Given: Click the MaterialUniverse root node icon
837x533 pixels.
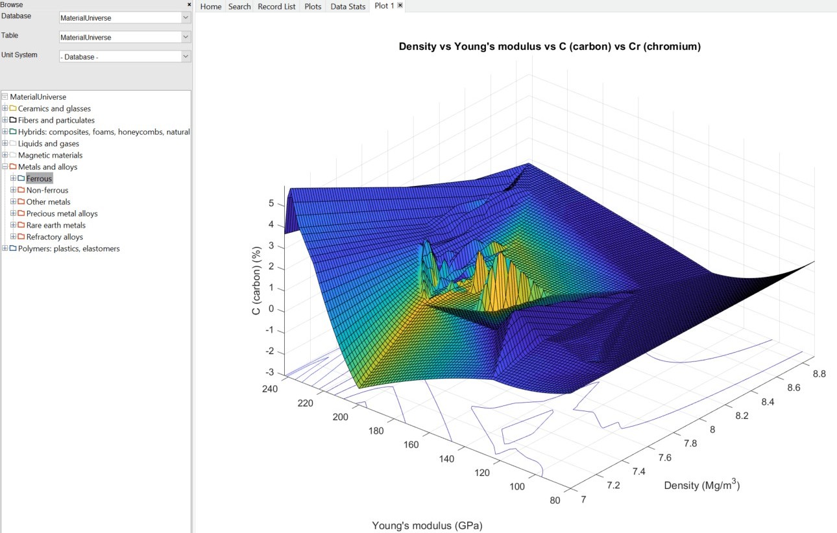Looking at the screenshot, I should pos(5,97).
